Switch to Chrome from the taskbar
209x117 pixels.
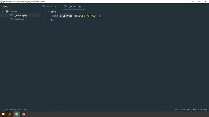point(24,114)
